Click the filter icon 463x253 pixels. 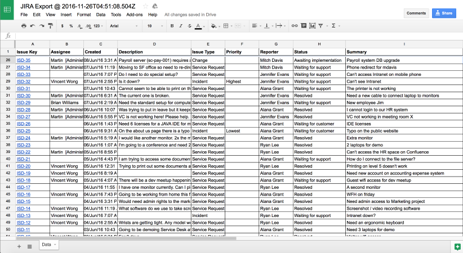322,26
